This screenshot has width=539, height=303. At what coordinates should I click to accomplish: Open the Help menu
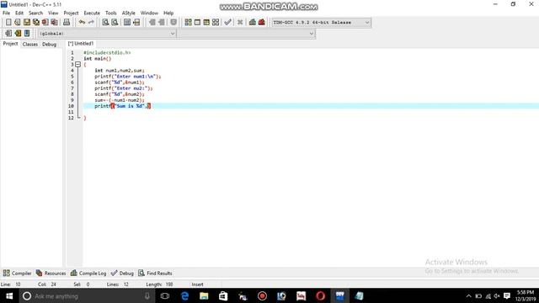(168, 13)
